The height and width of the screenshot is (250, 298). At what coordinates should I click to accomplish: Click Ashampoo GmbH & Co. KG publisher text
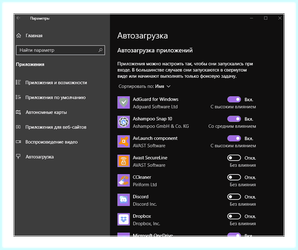pos(161,126)
